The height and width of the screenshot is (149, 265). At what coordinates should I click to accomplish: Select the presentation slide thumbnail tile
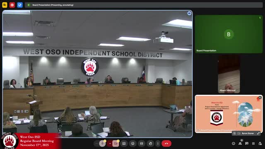pyautogui.click(x=229, y=114)
